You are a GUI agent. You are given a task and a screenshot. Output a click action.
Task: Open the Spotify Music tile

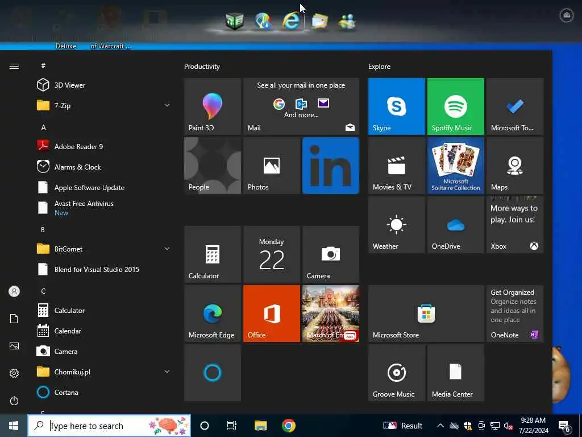click(x=455, y=106)
